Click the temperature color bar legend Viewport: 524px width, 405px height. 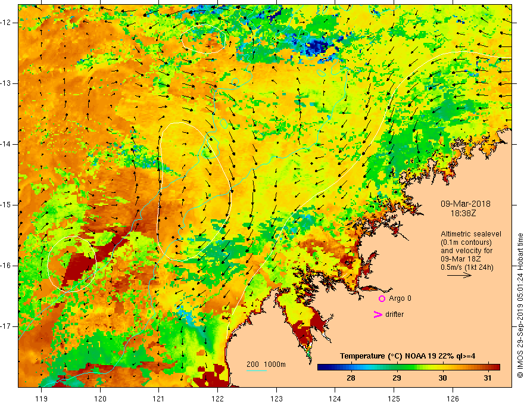pos(408,367)
